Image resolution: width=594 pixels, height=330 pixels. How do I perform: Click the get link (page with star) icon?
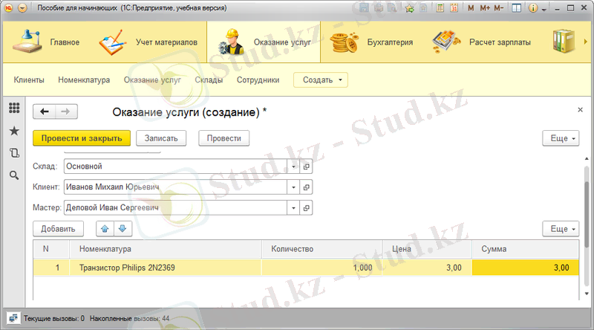click(423, 8)
